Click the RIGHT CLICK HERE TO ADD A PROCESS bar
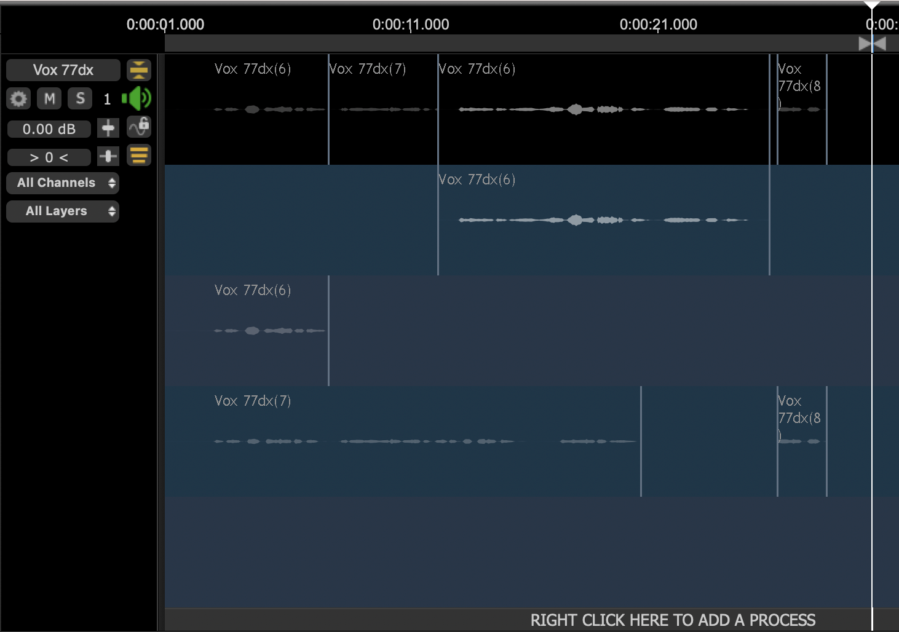This screenshot has width=899, height=632. point(673,620)
